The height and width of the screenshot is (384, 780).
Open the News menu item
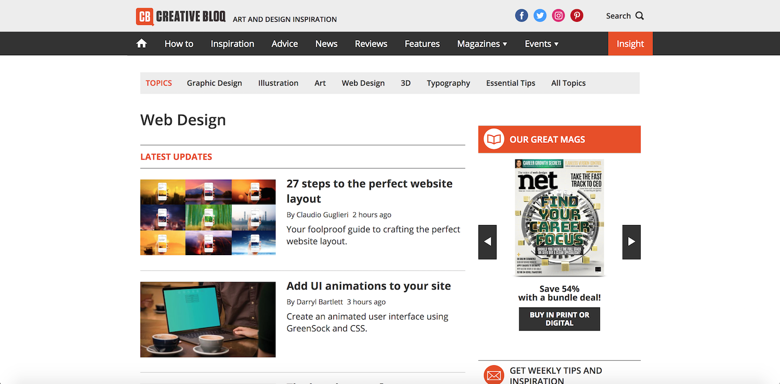[327, 44]
